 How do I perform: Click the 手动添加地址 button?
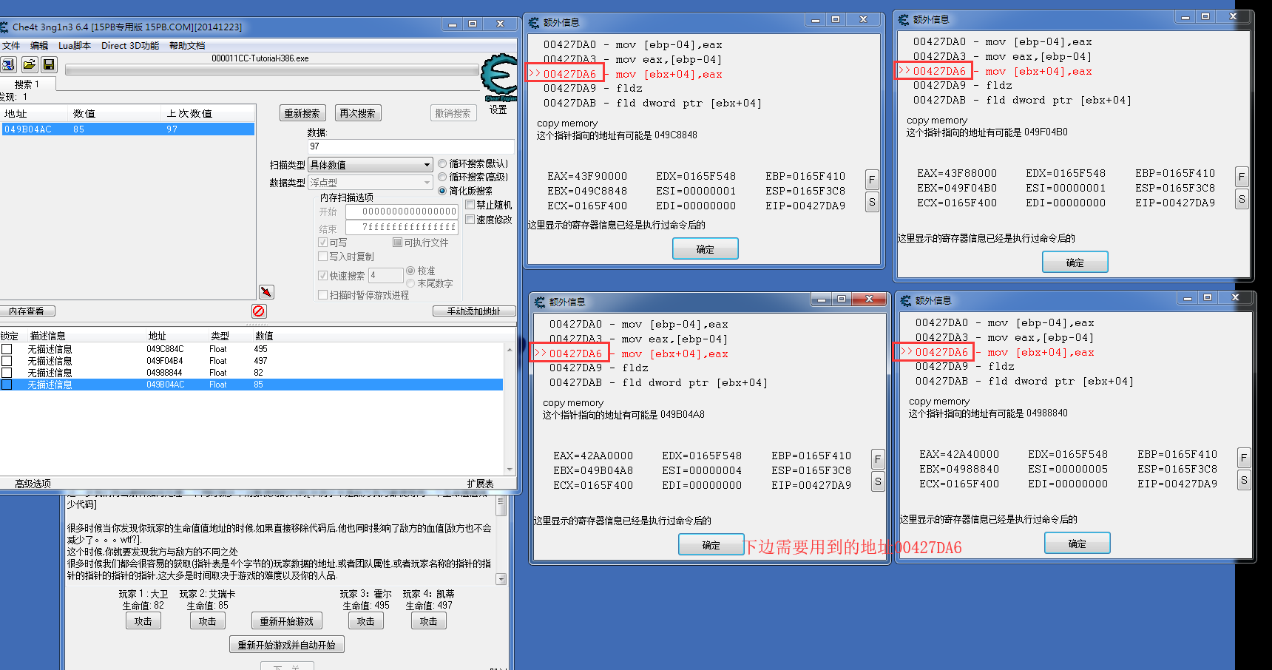tap(473, 311)
